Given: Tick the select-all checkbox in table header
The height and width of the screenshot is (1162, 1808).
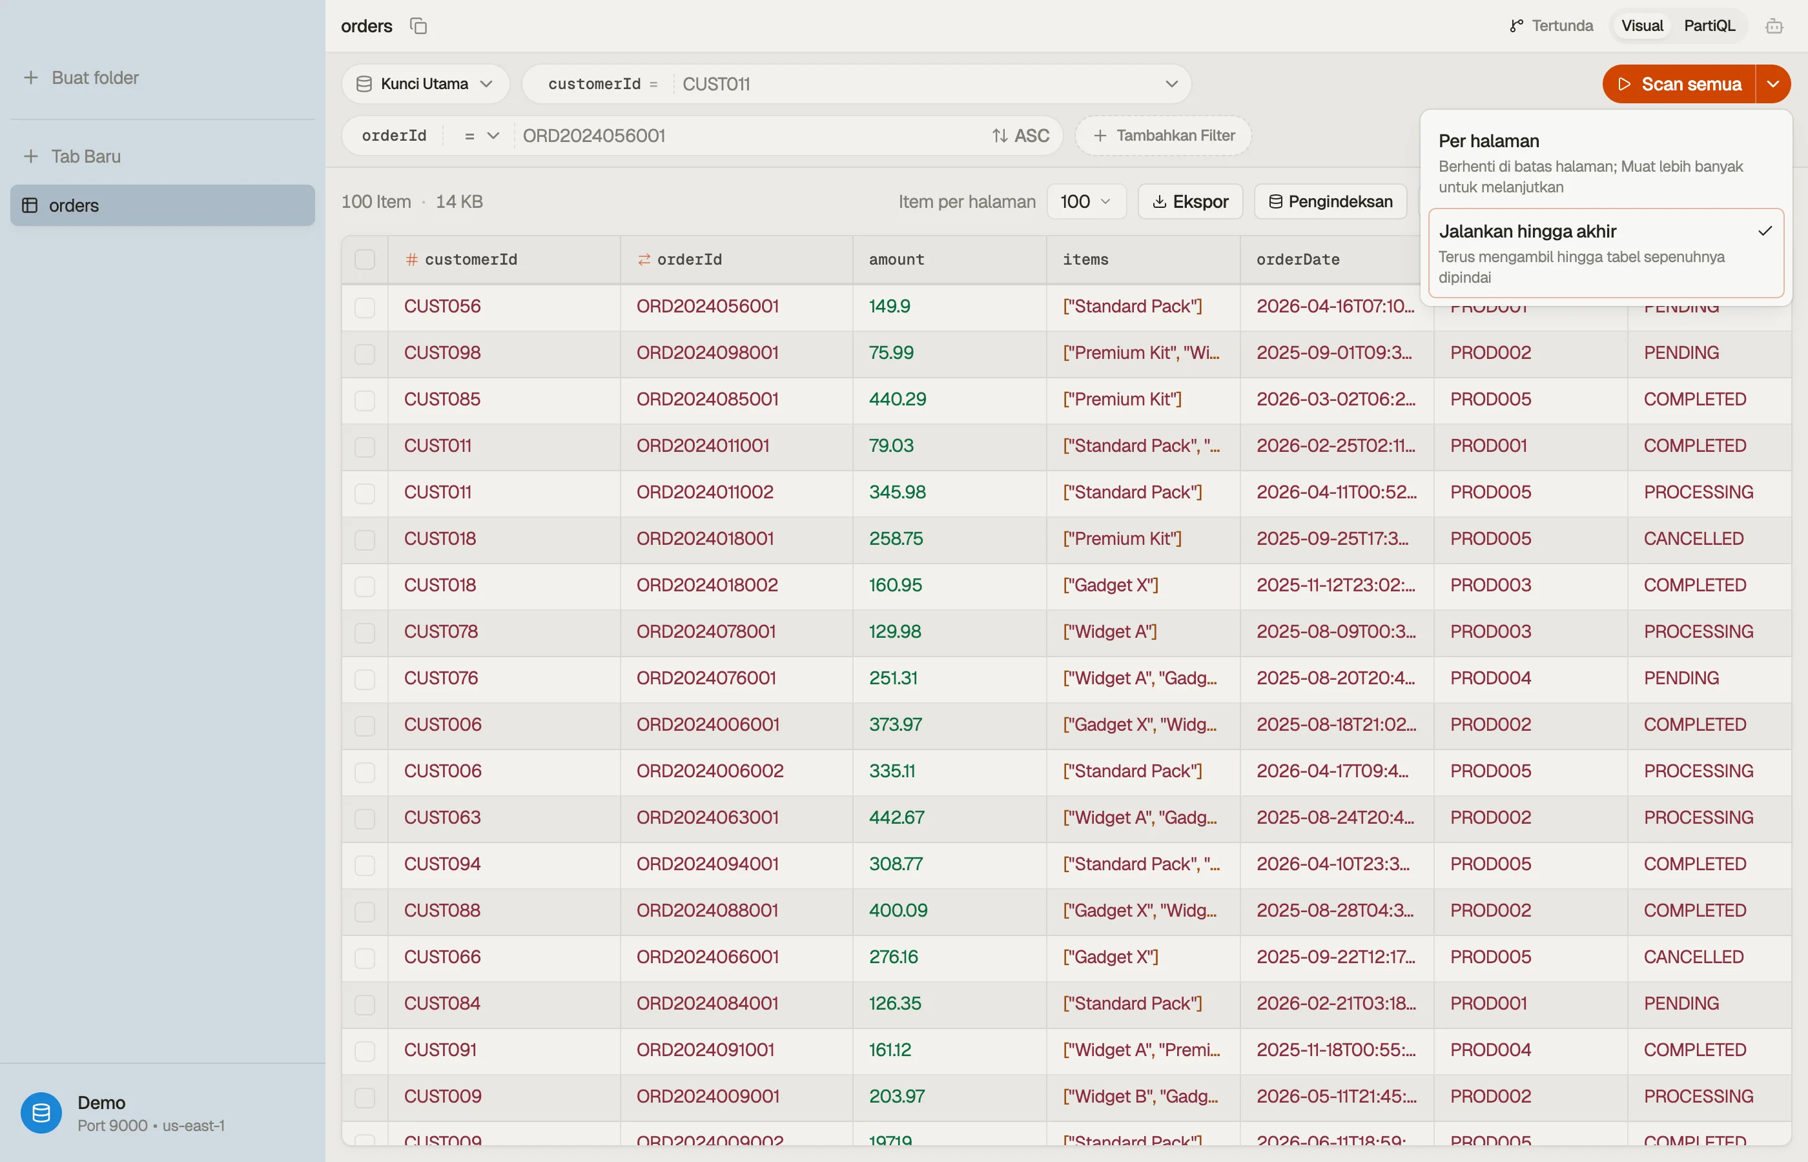Looking at the screenshot, I should coord(364,260).
